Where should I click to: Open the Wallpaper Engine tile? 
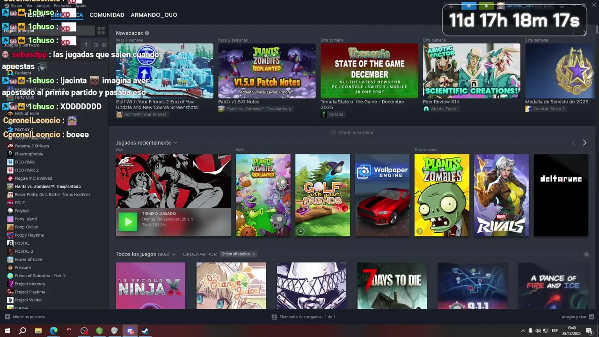point(382,195)
